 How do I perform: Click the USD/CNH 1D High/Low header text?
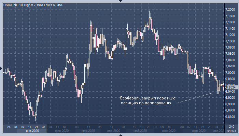[x=33, y=5]
